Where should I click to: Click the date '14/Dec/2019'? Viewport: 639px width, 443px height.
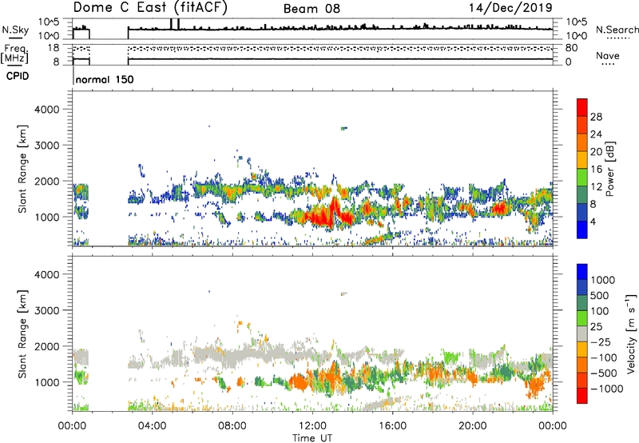click(x=510, y=7)
